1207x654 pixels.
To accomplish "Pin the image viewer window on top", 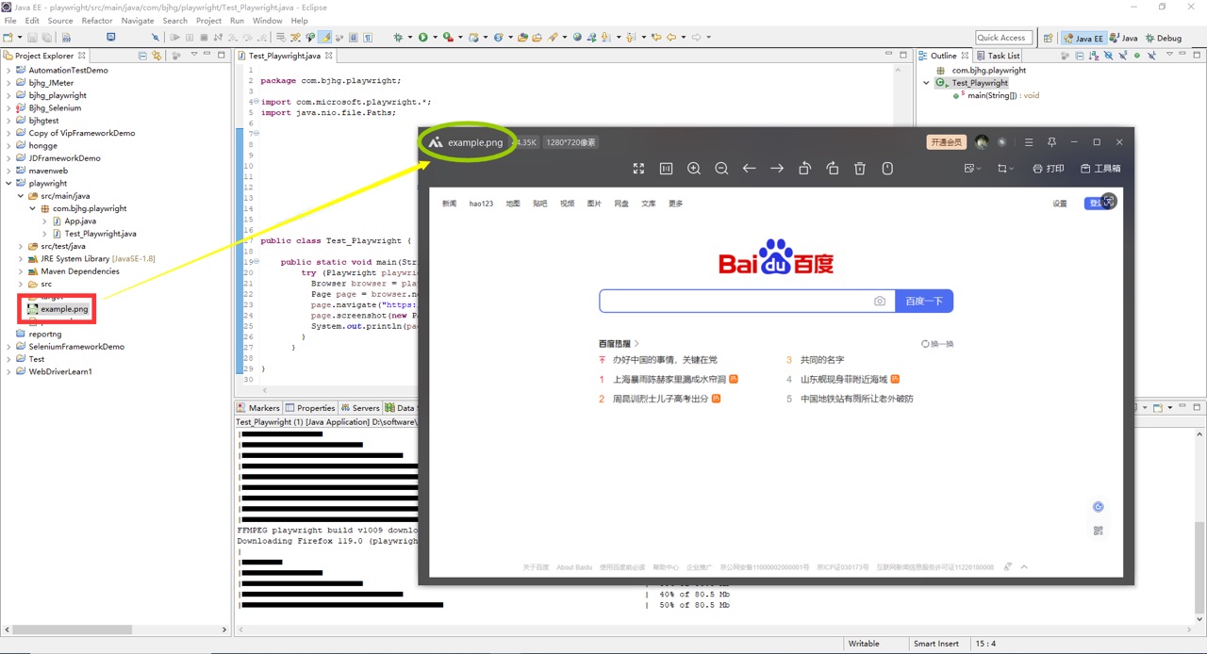I will click(x=1051, y=142).
